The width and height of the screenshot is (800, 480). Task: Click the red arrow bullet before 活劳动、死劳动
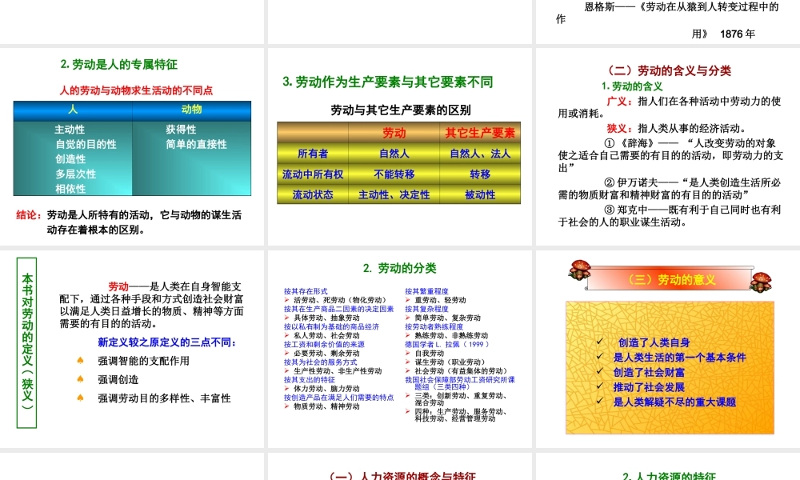[x=286, y=300]
